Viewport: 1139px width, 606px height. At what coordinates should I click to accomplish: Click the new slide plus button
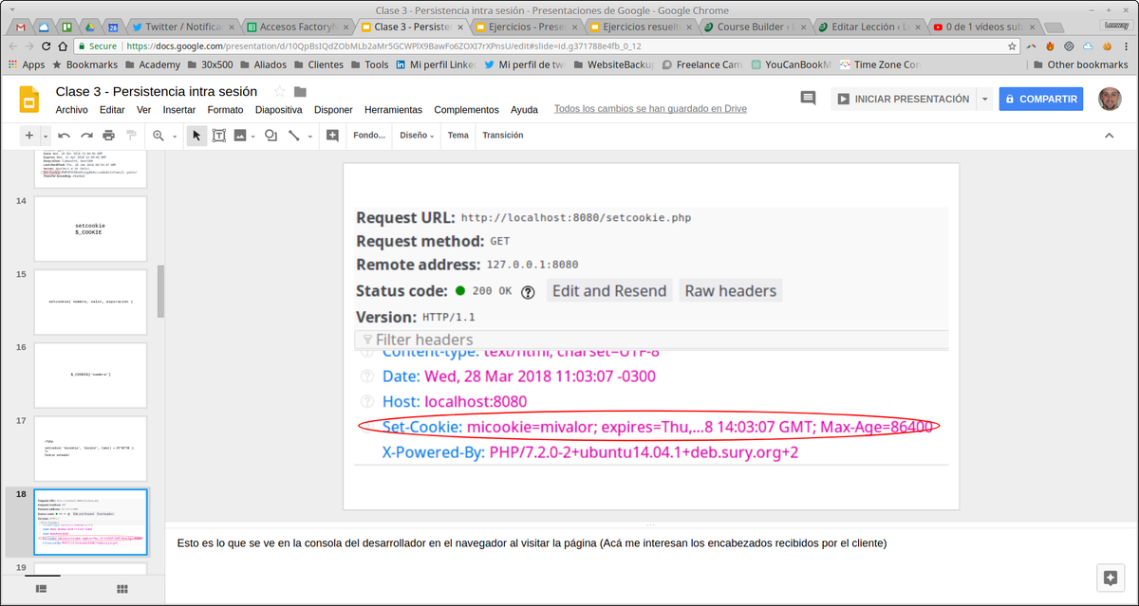click(29, 136)
